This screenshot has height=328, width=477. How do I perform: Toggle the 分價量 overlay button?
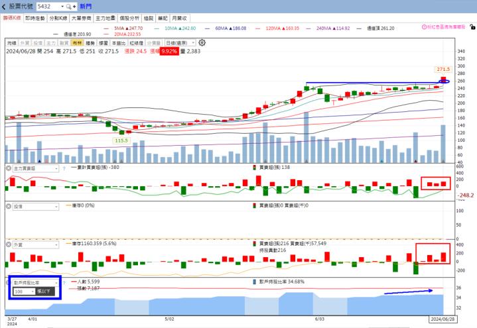tap(154, 43)
